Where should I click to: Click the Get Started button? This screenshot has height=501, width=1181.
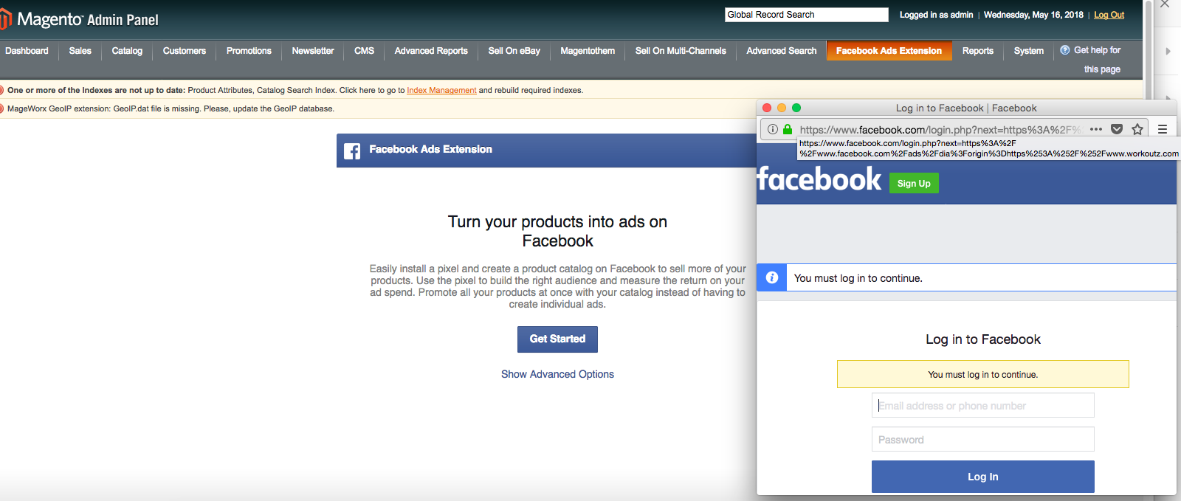click(557, 339)
